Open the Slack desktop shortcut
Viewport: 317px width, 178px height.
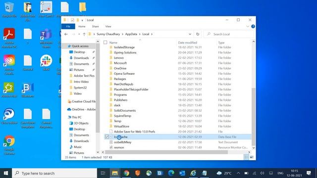[x=46, y=63]
